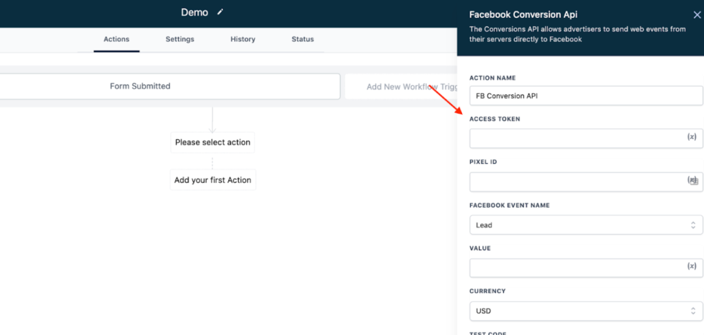The image size is (704, 335).
Task: Click the pencil icon to rename Demo
Action: 220,12
